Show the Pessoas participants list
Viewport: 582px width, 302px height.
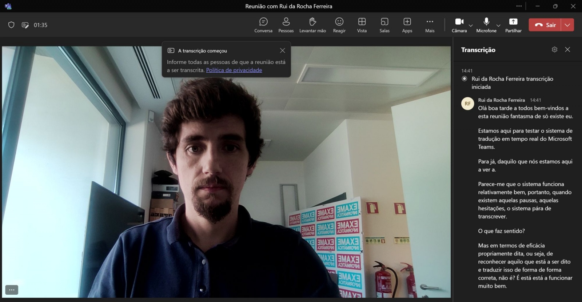coord(286,25)
